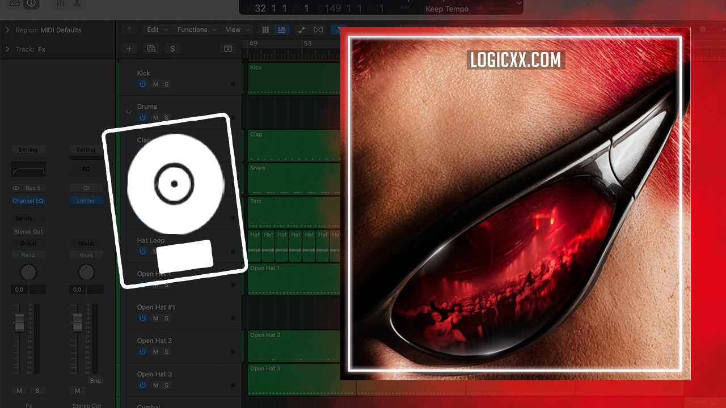This screenshot has height=408, width=726.
Task: Collapse the Drums track stack
Action: 129,112
